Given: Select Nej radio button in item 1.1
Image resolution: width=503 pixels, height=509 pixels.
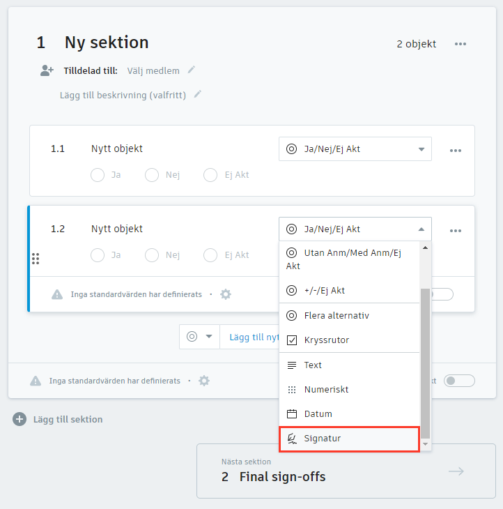Looking at the screenshot, I should tap(152, 175).
